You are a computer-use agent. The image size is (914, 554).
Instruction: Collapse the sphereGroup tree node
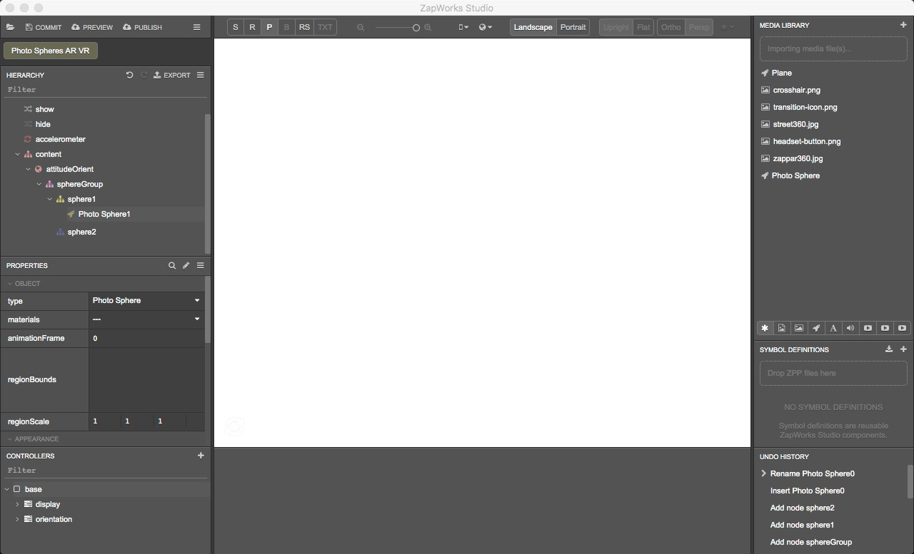[x=39, y=184]
